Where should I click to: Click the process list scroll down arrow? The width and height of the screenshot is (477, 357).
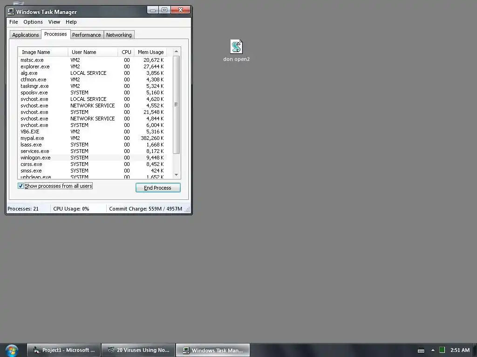click(176, 175)
